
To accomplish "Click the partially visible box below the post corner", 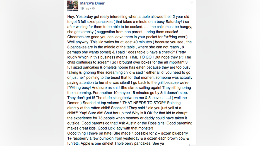I will (x=193, y=145).
